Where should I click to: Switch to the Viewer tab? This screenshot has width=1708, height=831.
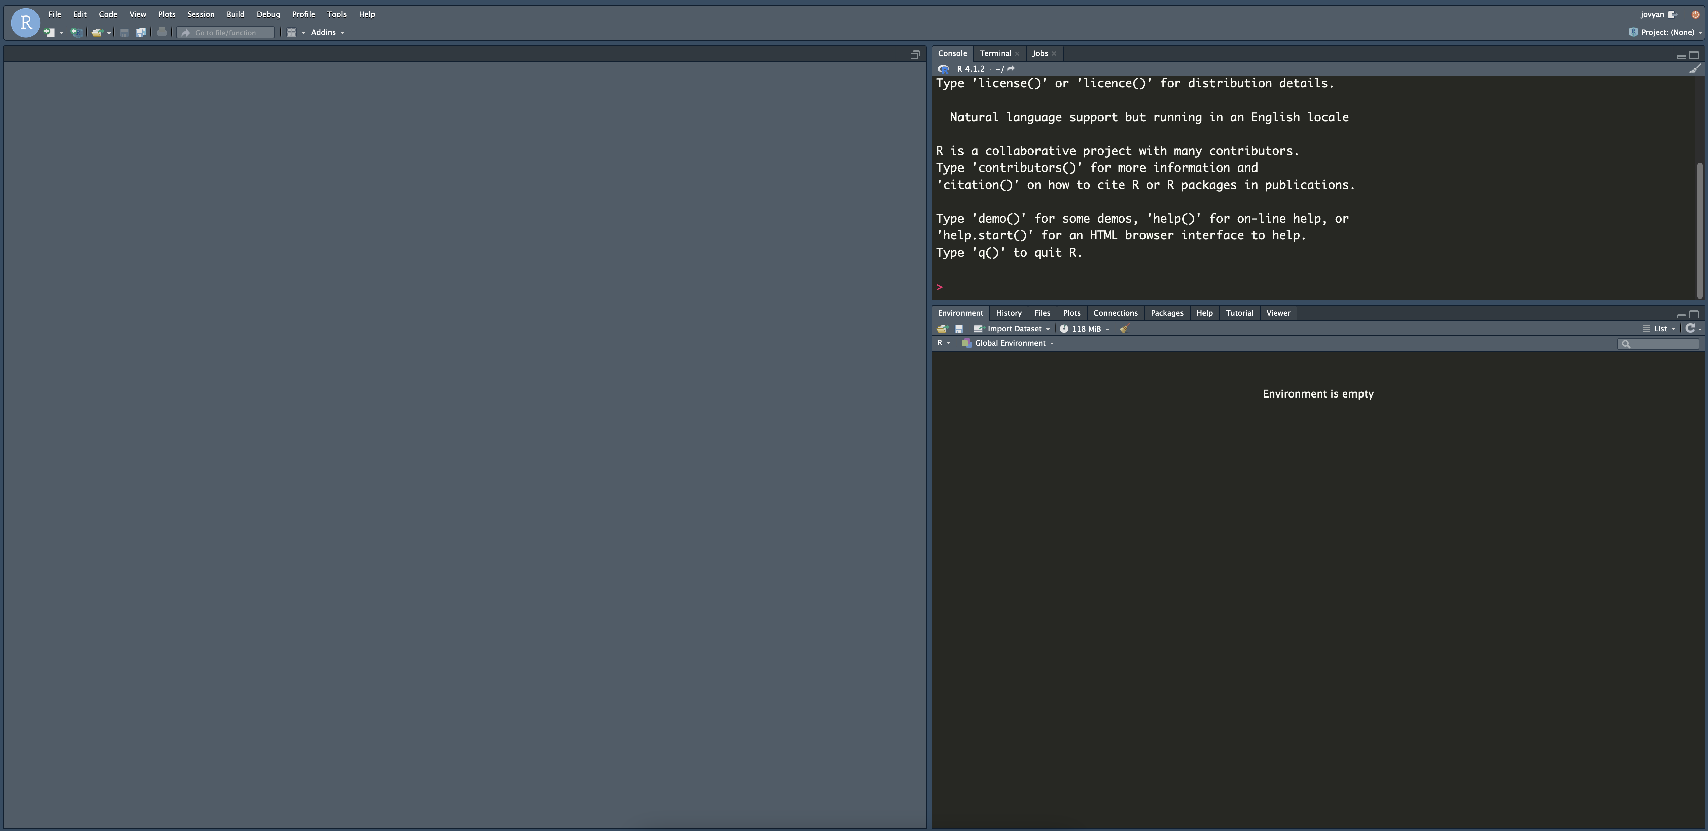1278,313
